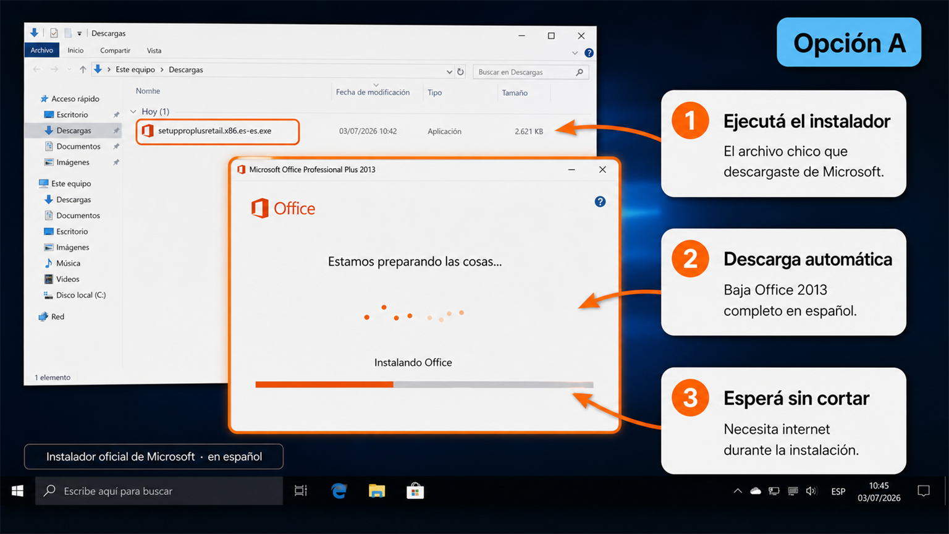Viewport: 949px width, 534px height.
Task: Sort by the Nombre column header
Action: (148, 91)
